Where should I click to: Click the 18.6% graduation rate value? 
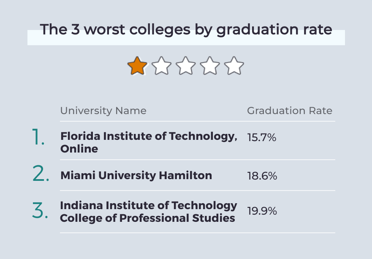tap(262, 176)
